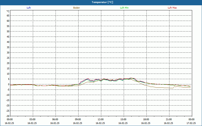Click the 09:00 time axis label
This screenshot has height=126, width=202.
78,119
